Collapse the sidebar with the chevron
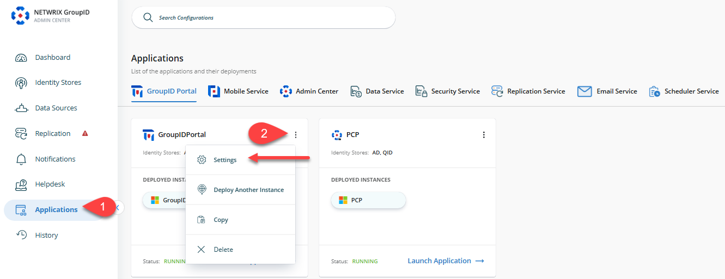This screenshot has height=279, width=725. pos(119,208)
